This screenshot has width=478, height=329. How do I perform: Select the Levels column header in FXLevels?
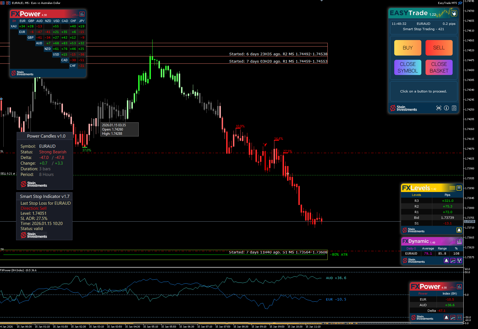416,195
